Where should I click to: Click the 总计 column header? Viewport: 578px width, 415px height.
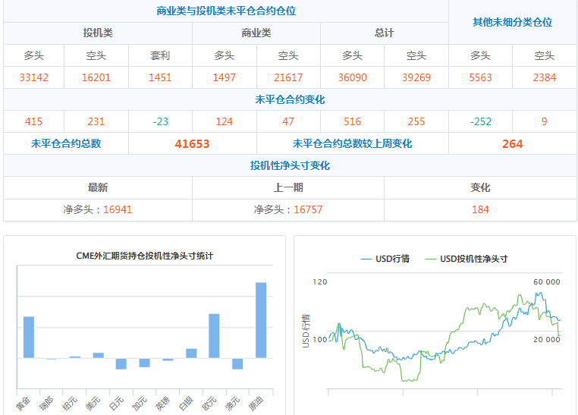coord(385,33)
